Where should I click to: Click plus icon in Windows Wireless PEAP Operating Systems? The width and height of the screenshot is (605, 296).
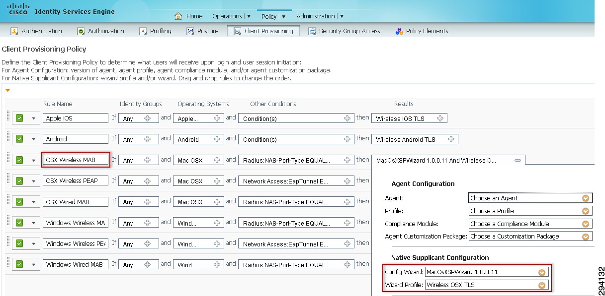(217, 243)
